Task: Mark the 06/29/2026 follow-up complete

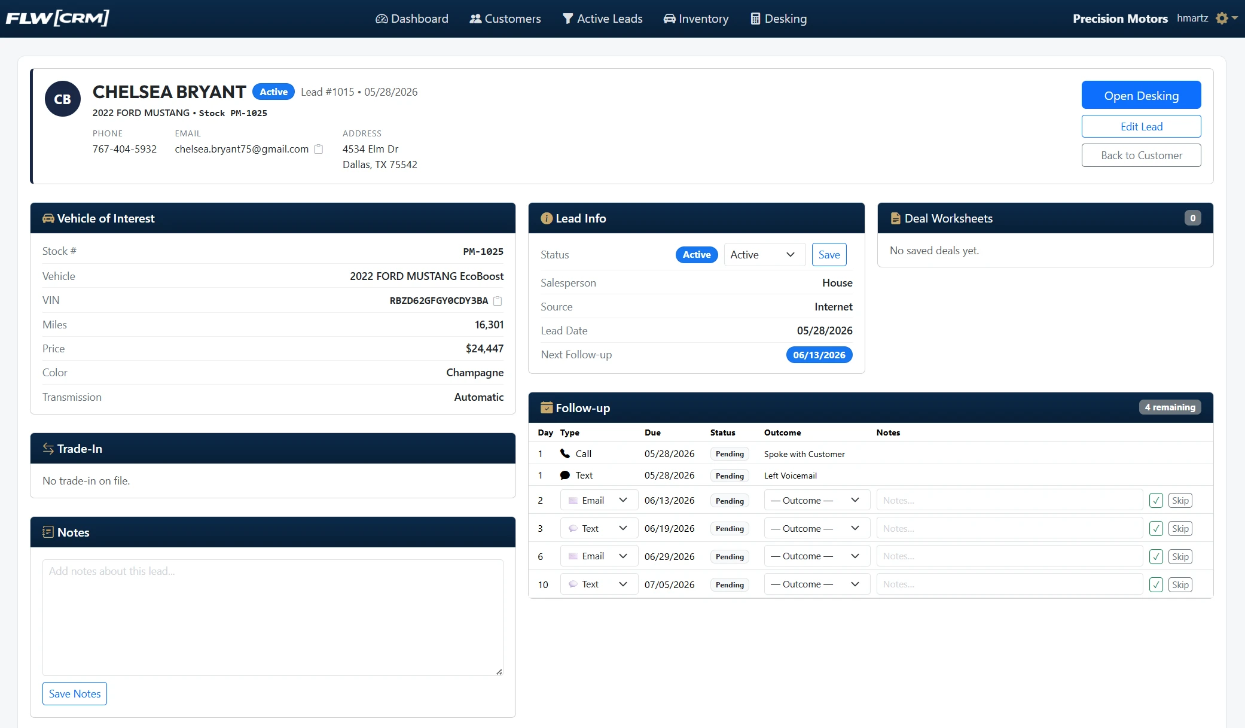Action: (x=1156, y=557)
